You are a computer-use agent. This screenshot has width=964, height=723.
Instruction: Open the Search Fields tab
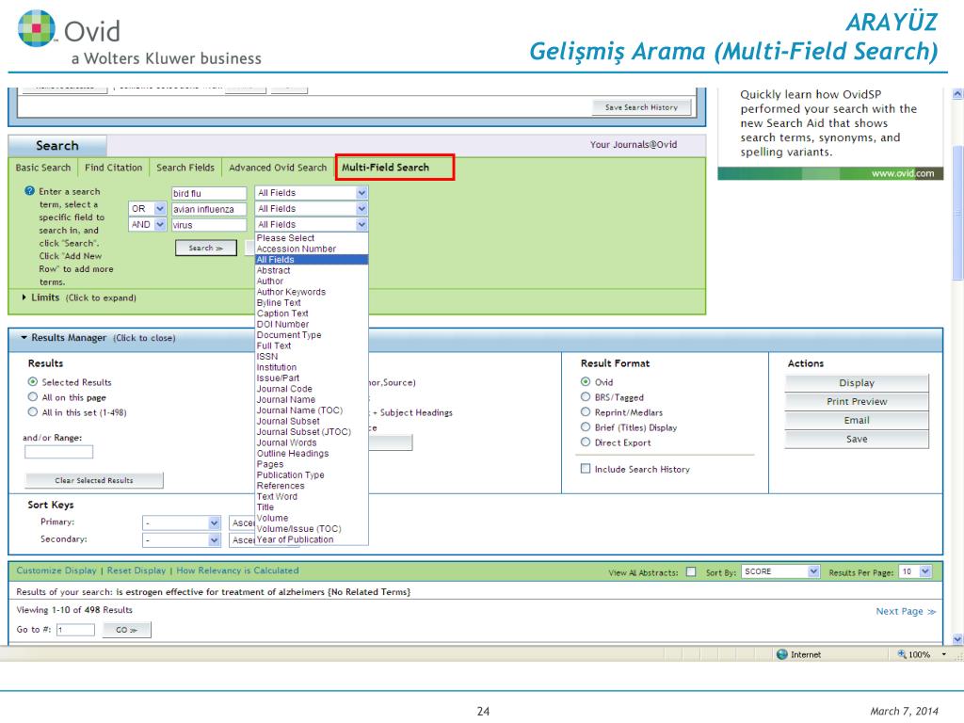(x=185, y=168)
